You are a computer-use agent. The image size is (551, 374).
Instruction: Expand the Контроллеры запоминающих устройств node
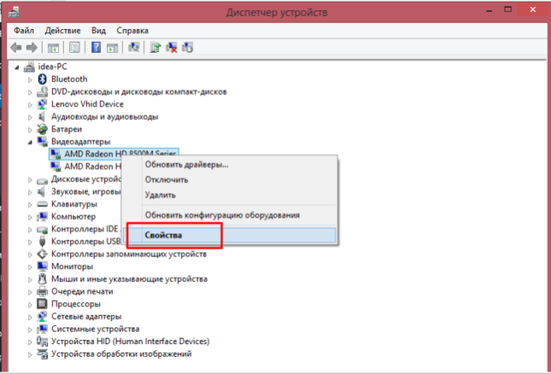click(30, 255)
